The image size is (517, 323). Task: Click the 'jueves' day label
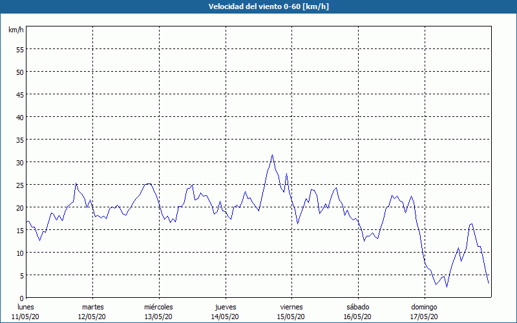click(226, 307)
